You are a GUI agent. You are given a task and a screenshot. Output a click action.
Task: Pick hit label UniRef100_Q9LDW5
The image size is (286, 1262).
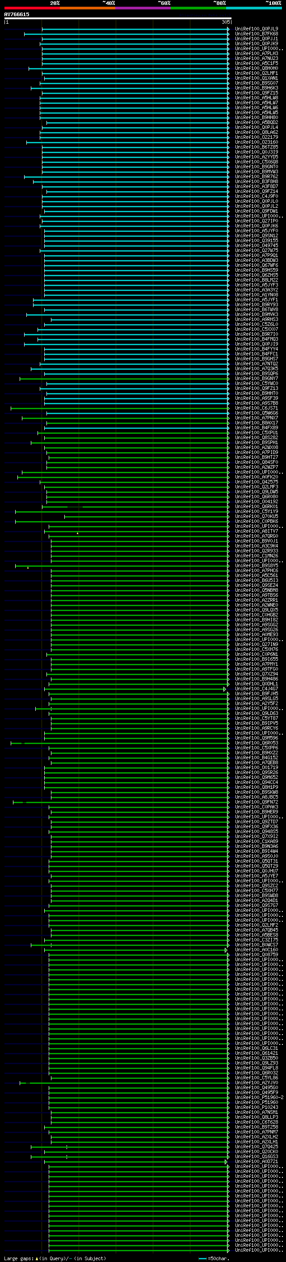pos(257,492)
